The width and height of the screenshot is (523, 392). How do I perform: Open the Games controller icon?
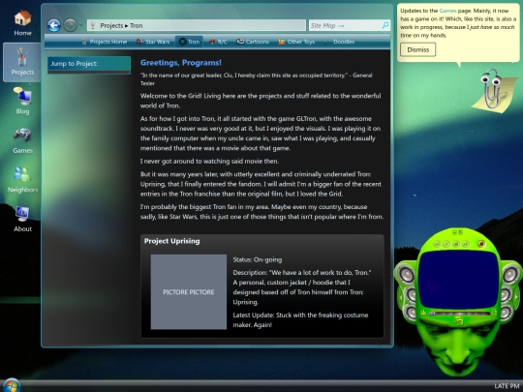[22, 140]
